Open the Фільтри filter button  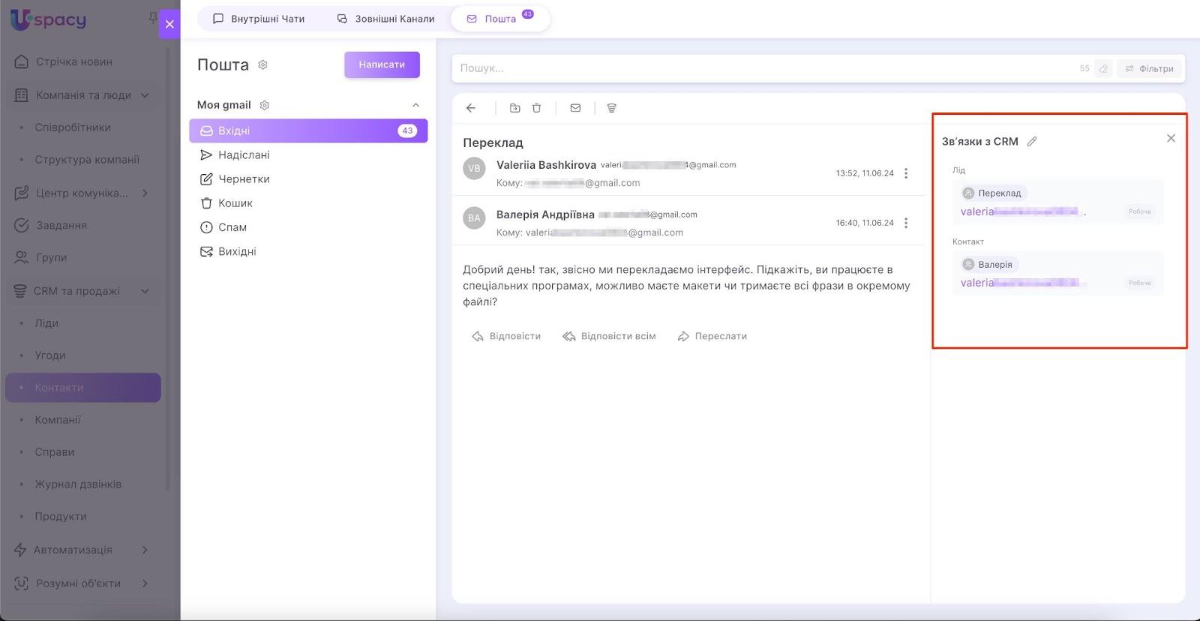tap(1149, 68)
